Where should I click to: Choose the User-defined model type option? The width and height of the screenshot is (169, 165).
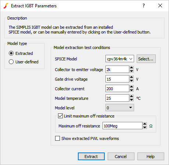point(11,62)
